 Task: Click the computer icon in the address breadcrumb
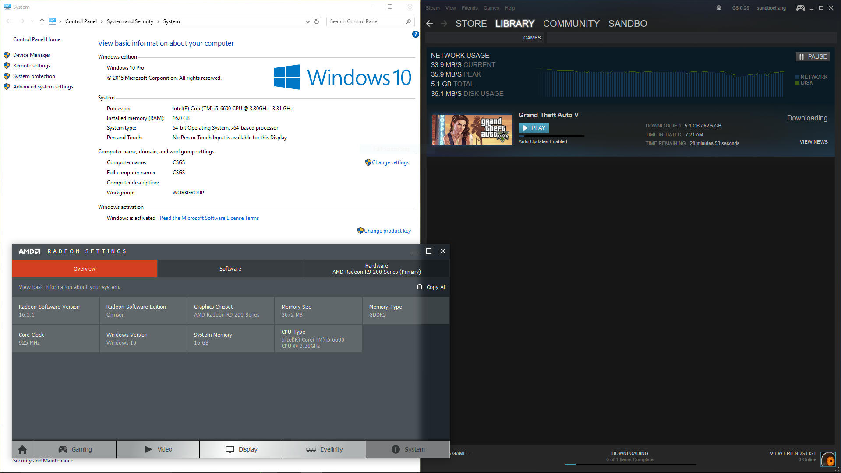[53, 21]
